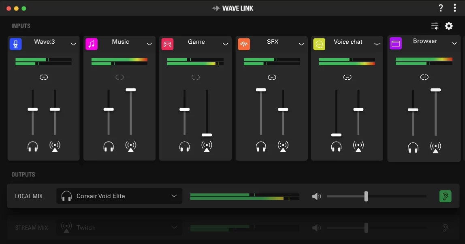Screen dimensions: 465x244
Task: Click the LOCAL MIX label
Action: pos(29,196)
